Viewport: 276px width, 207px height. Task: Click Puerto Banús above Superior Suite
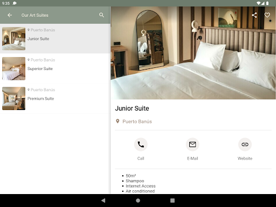coord(43,60)
